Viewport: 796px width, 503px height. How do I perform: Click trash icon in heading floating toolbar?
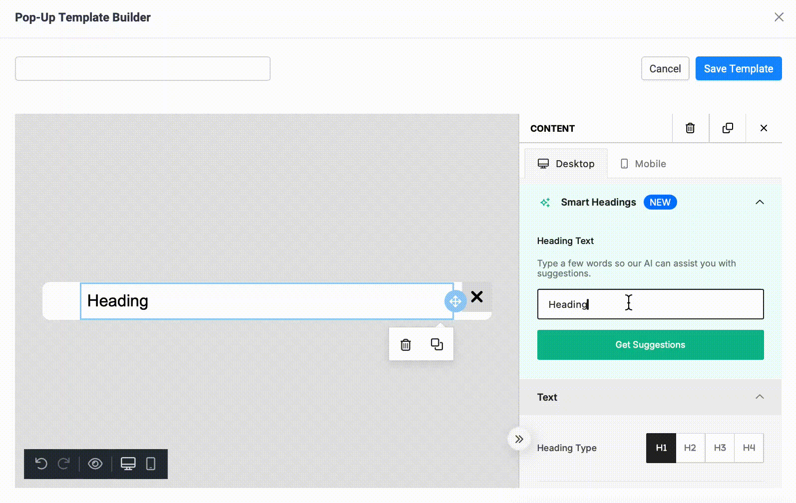point(405,344)
